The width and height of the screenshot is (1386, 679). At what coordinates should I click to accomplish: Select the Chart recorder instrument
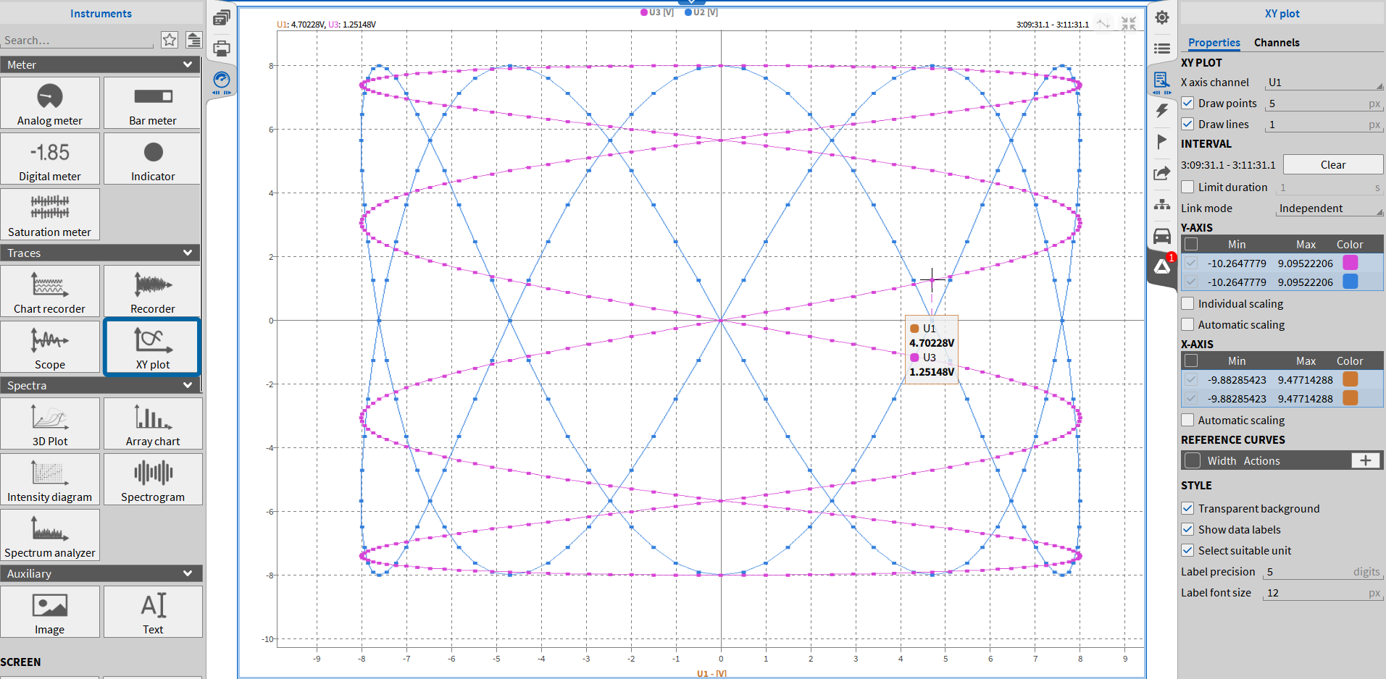click(50, 290)
